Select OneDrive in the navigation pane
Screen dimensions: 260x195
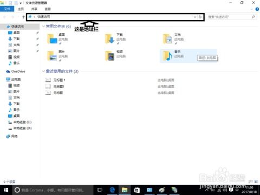pyautogui.click(x=18, y=71)
